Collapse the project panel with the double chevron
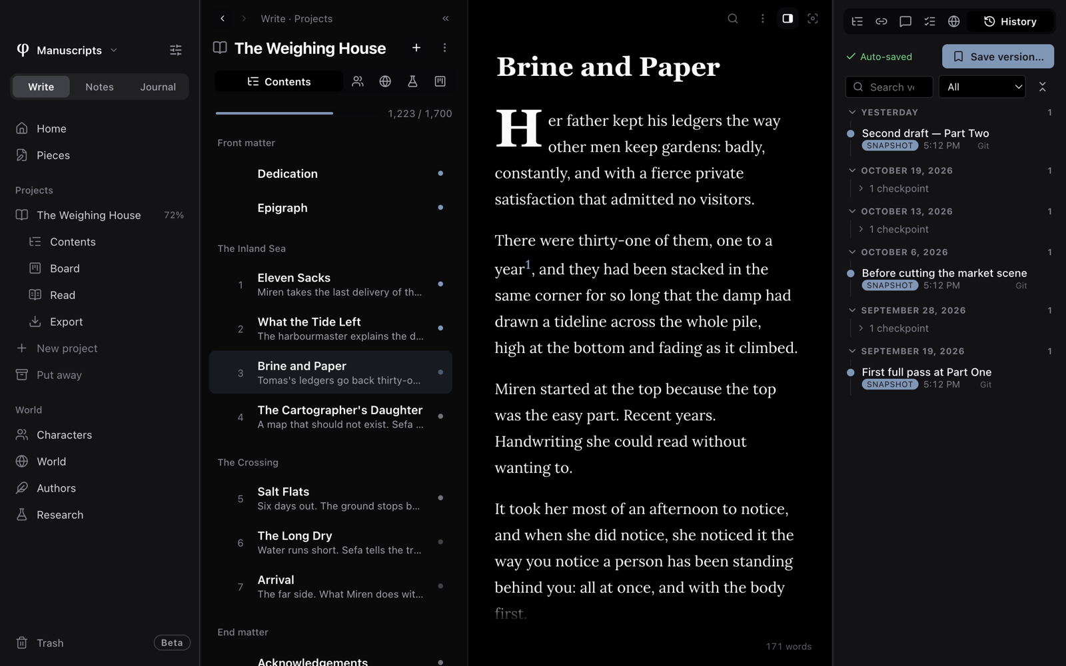1066x666 pixels. 446,19
